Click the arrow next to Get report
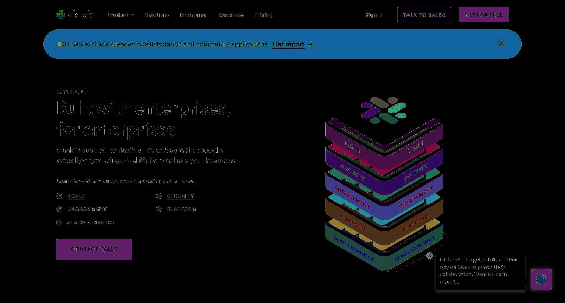The width and height of the screenshot is (565, 303). pos(310,44)
